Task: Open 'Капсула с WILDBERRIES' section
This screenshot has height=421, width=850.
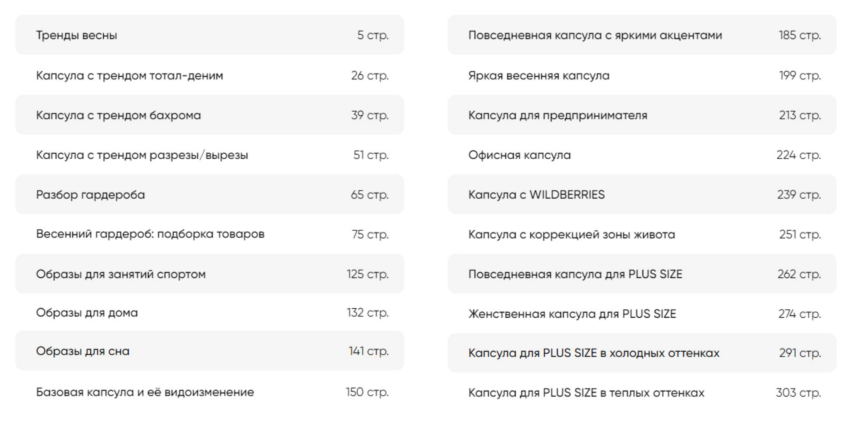Action: tap(537, 195)
